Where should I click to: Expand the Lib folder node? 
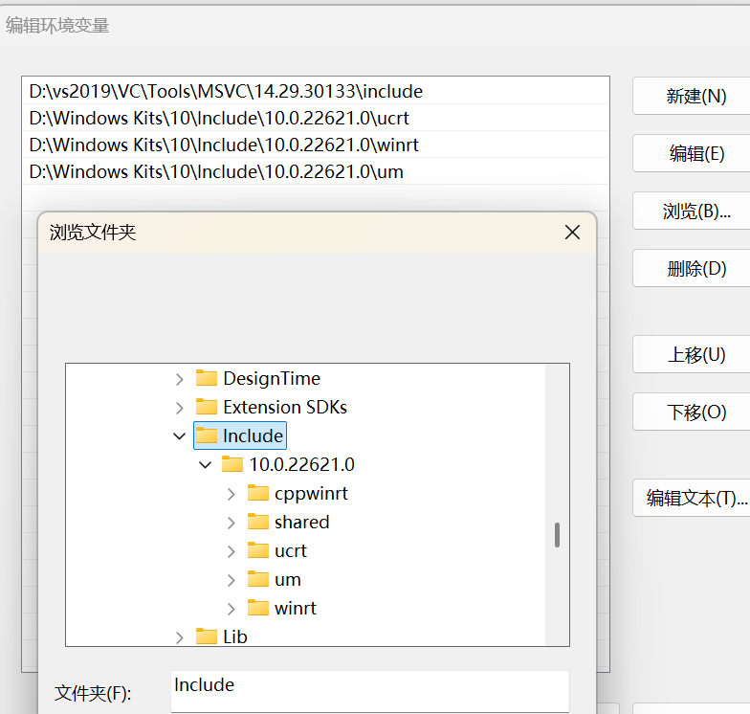click(x=180, y=637)
